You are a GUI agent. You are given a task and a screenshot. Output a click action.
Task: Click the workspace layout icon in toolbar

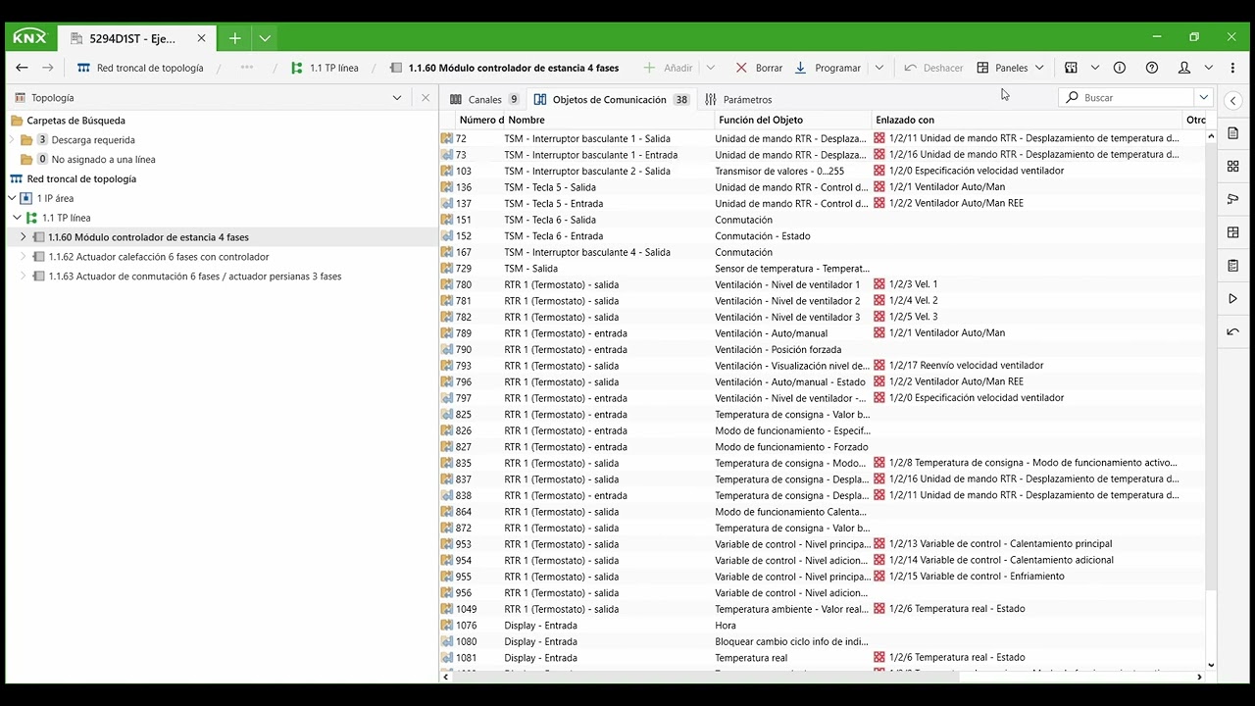point(1071,68)
